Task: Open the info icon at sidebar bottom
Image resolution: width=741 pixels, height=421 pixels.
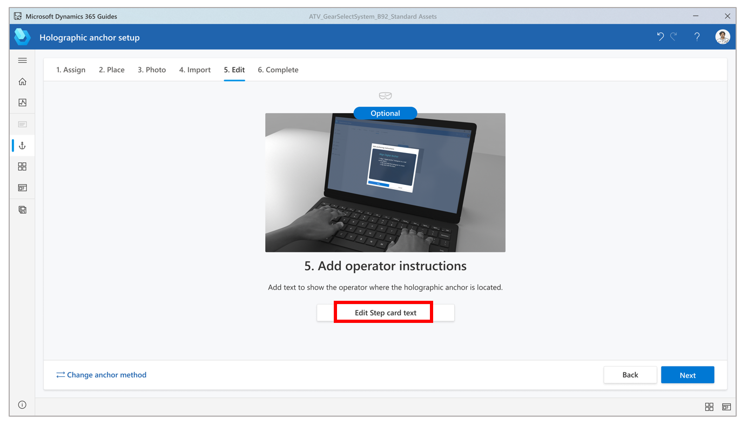Action: [x=22, y=405]
